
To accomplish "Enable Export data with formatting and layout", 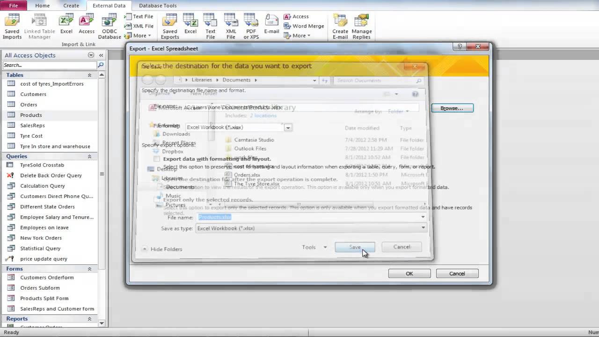I will 157,159.
